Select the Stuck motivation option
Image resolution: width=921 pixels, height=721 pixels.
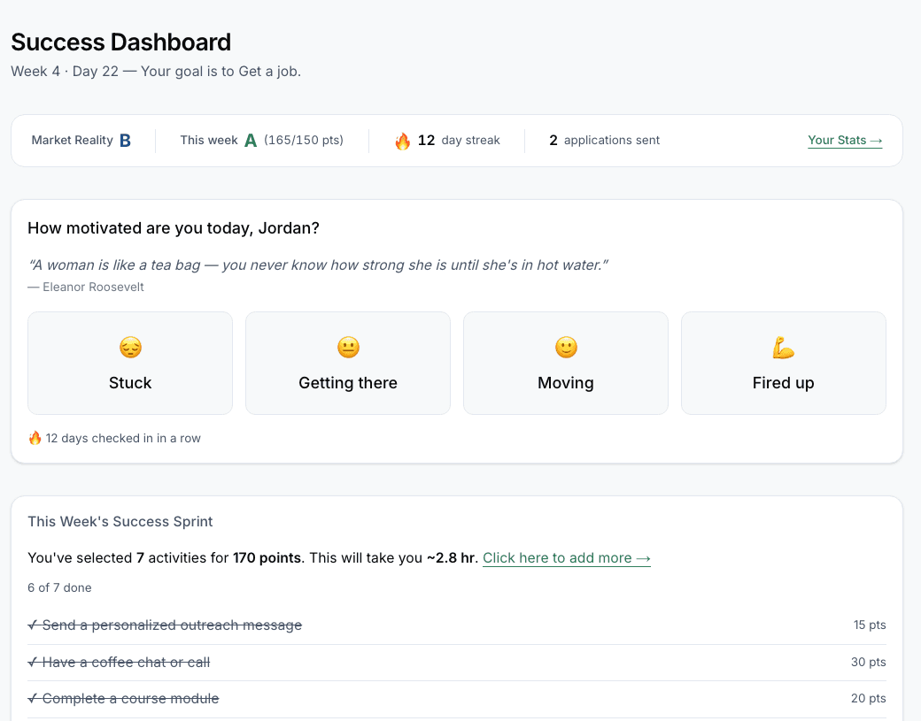click(x=130, y=363)
